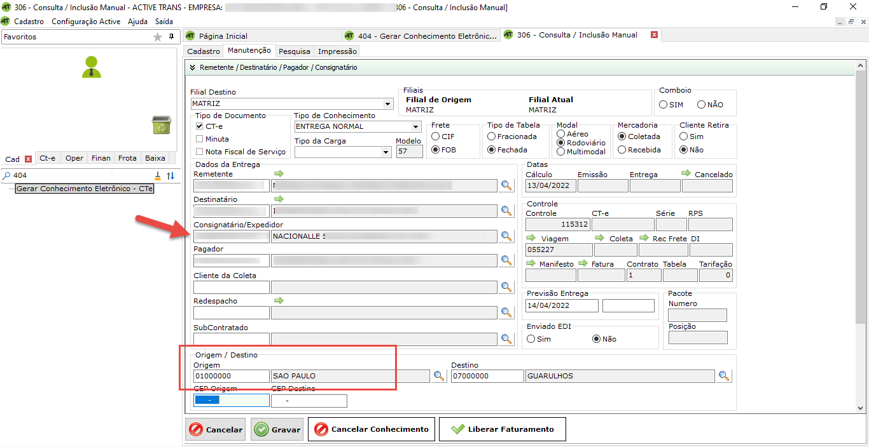Screen dimensions: 869x447
Task: Click the sort arrows icon beside search box
Action: [170, 175]
